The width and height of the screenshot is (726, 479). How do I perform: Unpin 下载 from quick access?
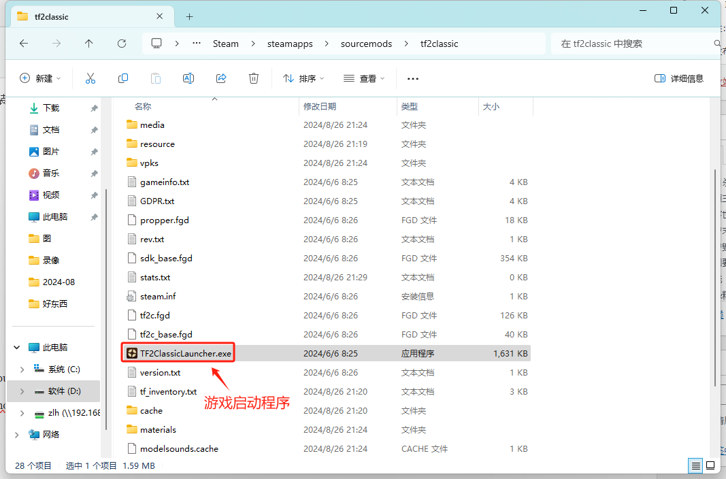pos(94,108)
